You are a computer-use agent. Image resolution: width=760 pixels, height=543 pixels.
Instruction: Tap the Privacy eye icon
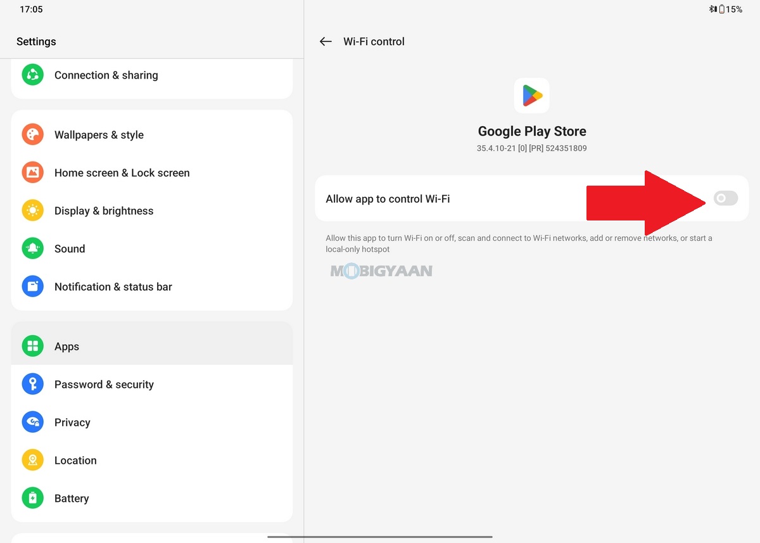coord(32,422)
